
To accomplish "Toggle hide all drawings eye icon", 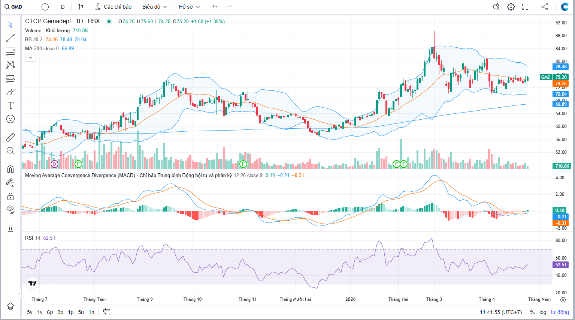I will (10, 209).
